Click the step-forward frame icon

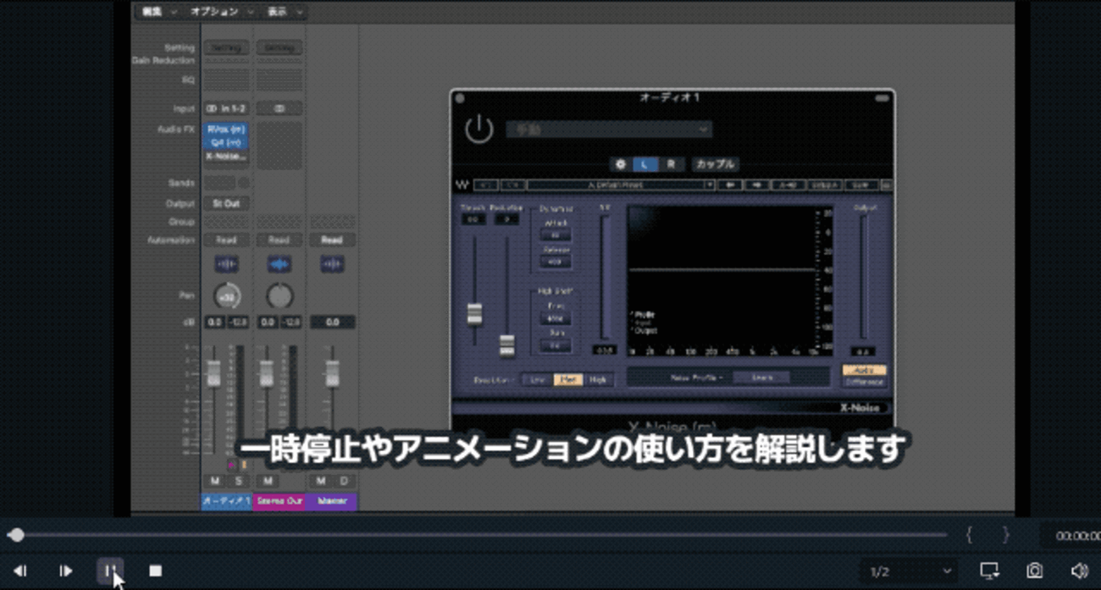[65, 571]
